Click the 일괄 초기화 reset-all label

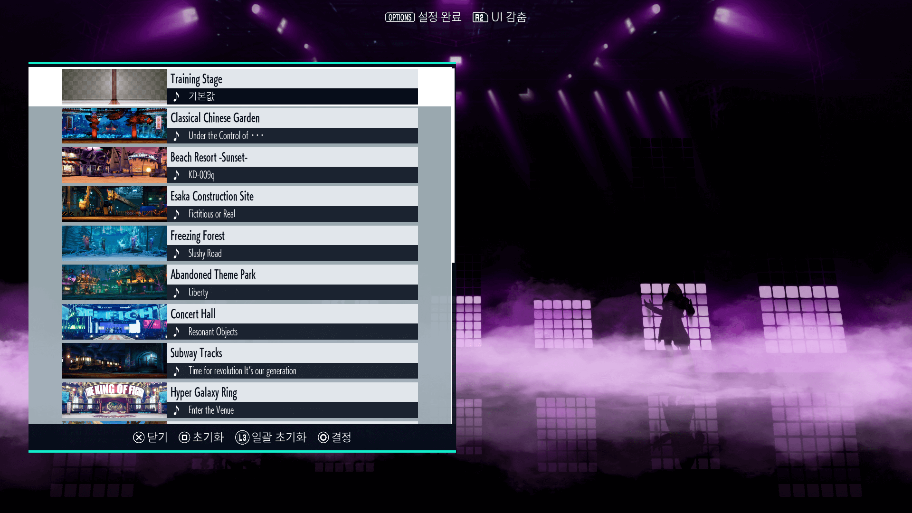[279, 437]
